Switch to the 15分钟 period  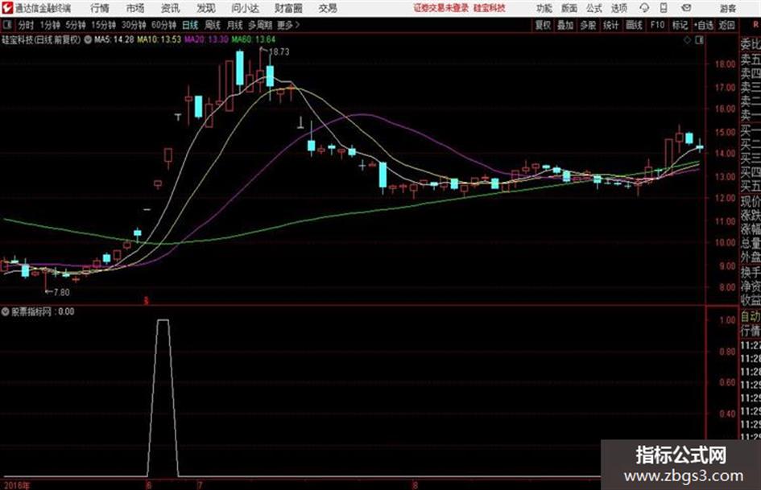pyautogui.click(x=104, y=25)
